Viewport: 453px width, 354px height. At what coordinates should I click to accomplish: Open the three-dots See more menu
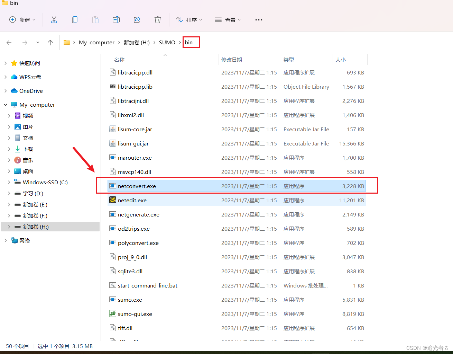259,20
